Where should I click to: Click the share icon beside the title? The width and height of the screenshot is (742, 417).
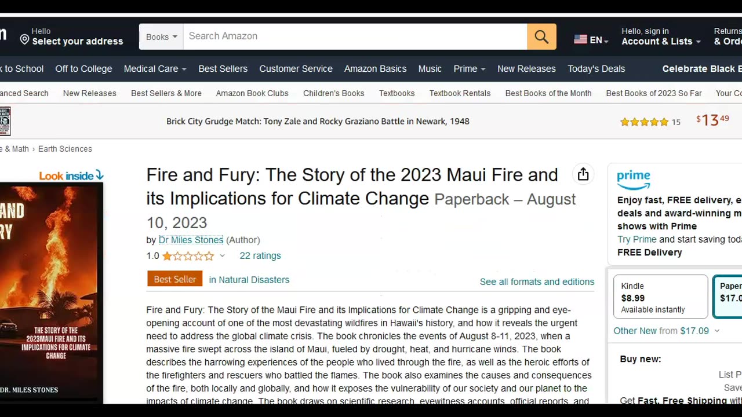coord(583,174)
